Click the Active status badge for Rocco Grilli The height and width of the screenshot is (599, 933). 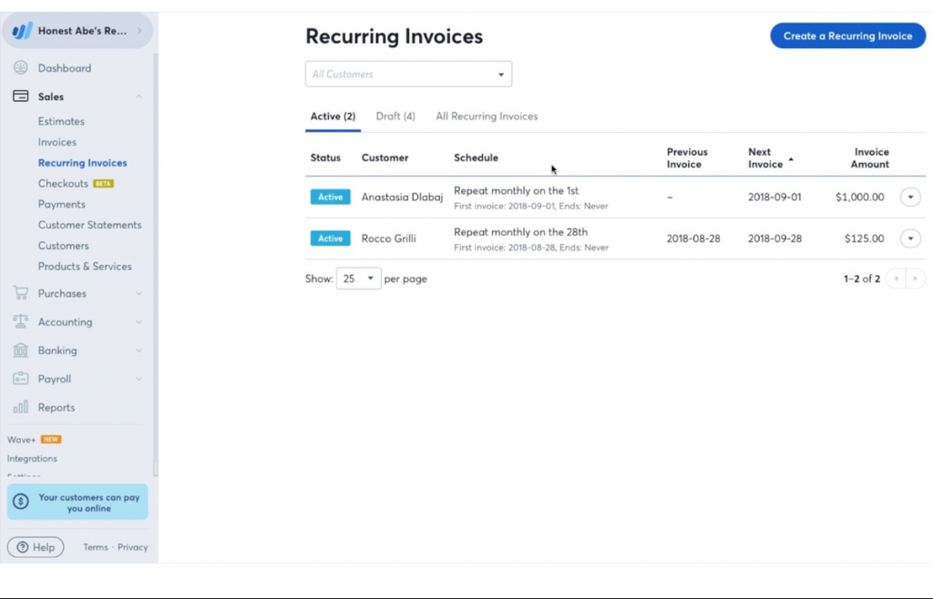pos(330,239)
